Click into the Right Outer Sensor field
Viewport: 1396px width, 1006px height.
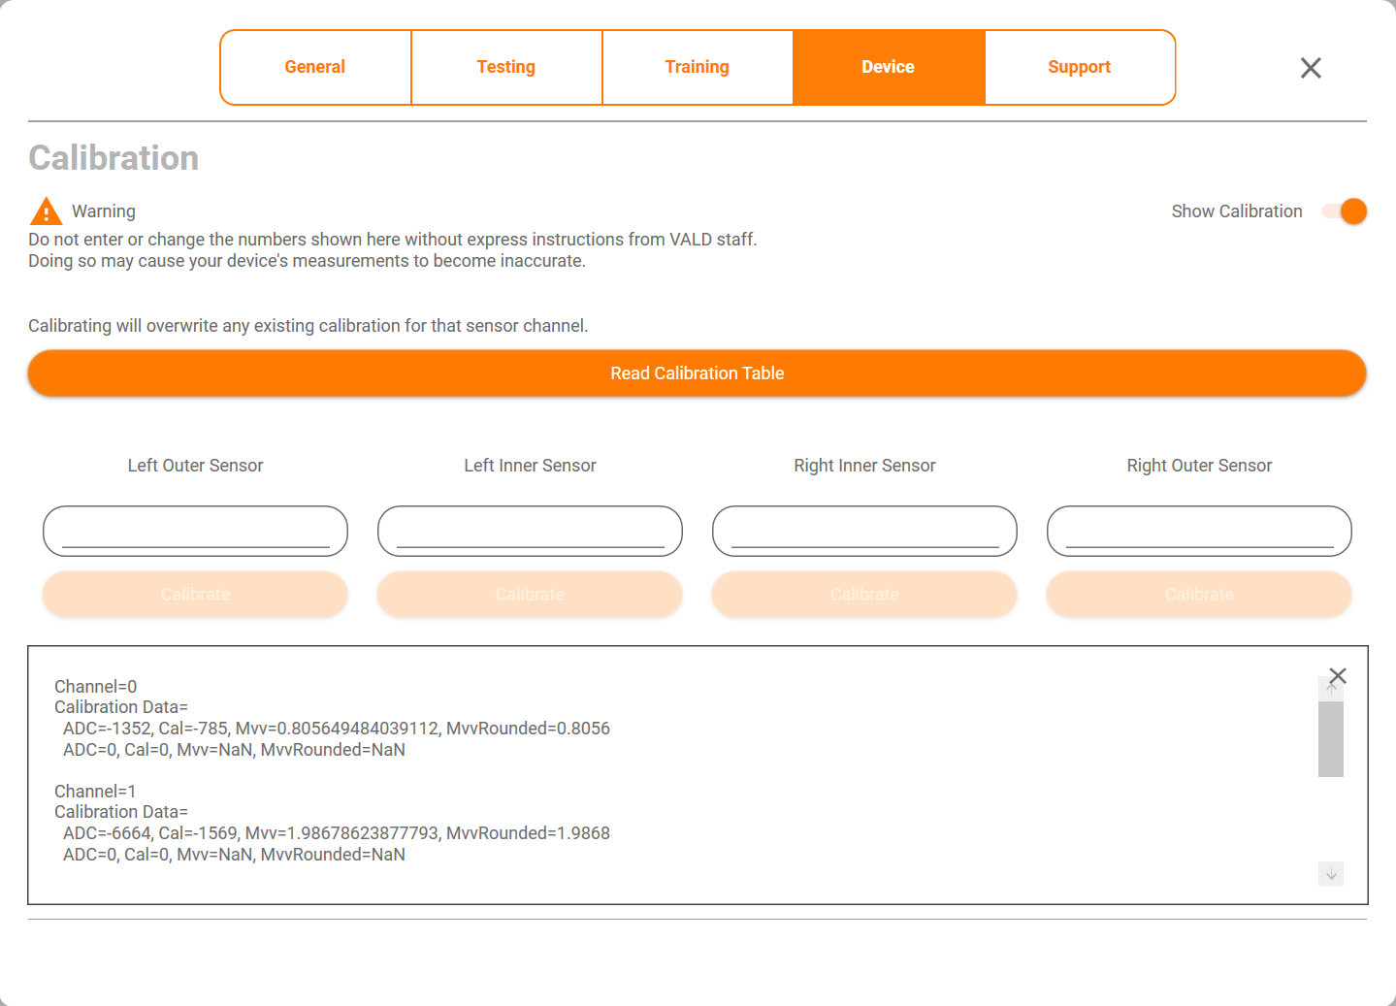1199,531
